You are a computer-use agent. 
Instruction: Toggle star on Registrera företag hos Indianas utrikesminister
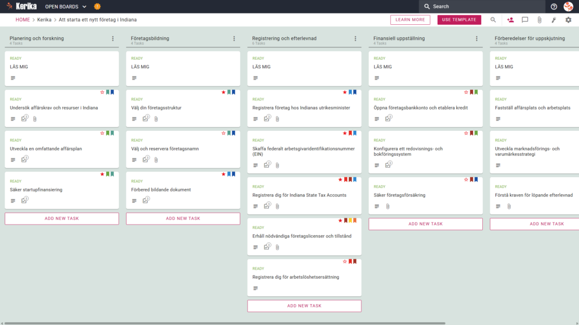click(x=345, y=92)
